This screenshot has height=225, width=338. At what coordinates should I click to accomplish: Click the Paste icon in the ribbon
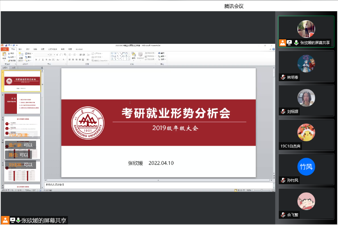click(x=4, y=56)
